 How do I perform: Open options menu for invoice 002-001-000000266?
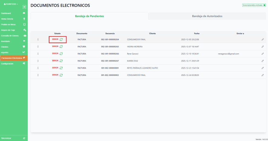tap(38, 54)
